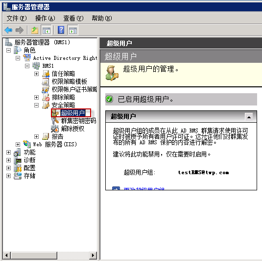This screenshot has height=261, width=262.
Task: Click the 诊断 diagnostics icon
Action: click(x=18, y=160)
